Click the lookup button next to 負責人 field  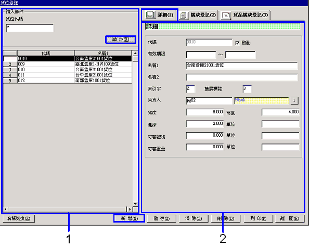coord(294,100)
